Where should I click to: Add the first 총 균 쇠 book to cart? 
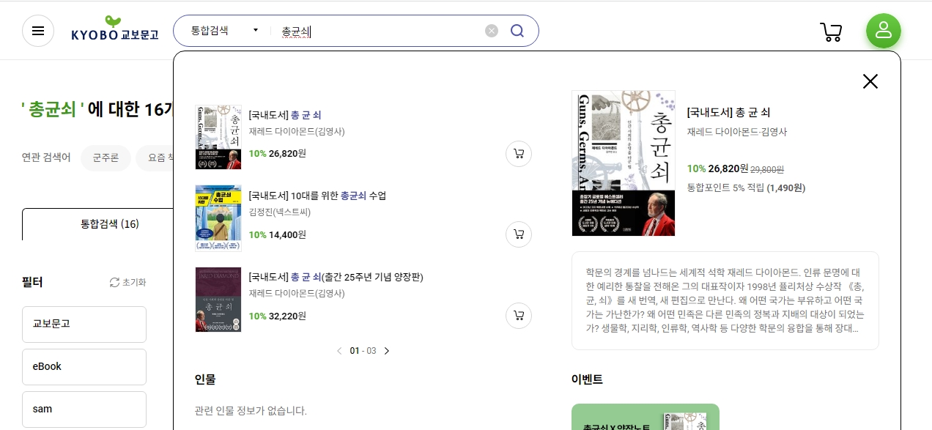click(519, 154)
